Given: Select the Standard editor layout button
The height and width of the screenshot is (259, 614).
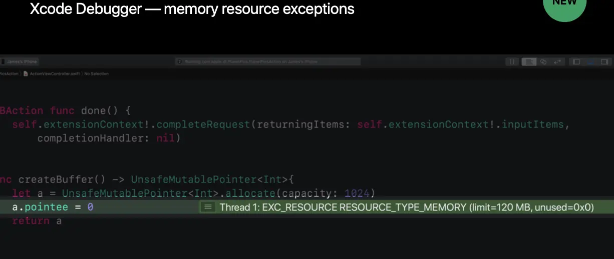Looking at the screenshot, I should click(x=529, y=61).
